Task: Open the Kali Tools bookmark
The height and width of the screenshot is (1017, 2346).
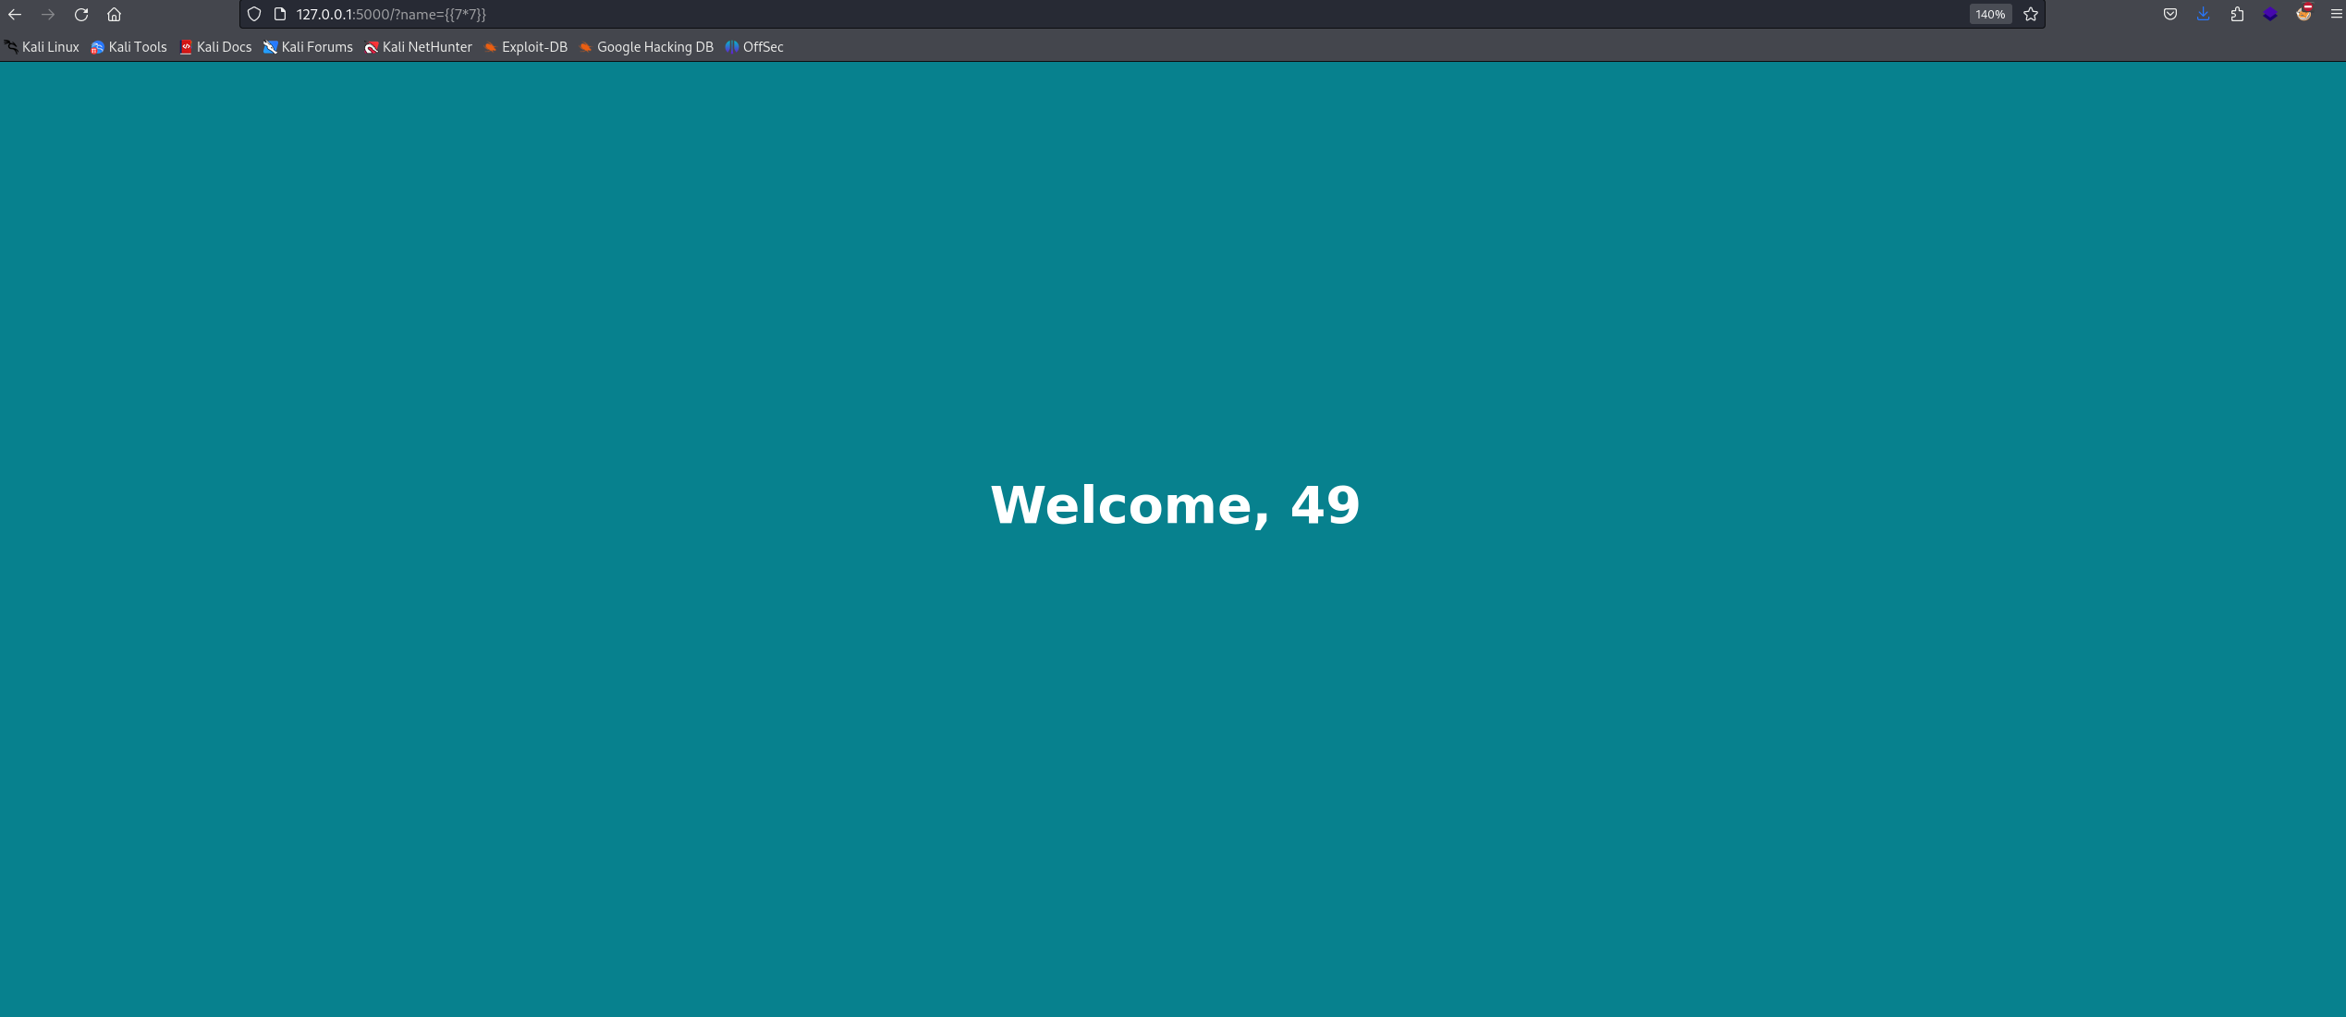Action: pyautogui.click(x=129, y=47)
